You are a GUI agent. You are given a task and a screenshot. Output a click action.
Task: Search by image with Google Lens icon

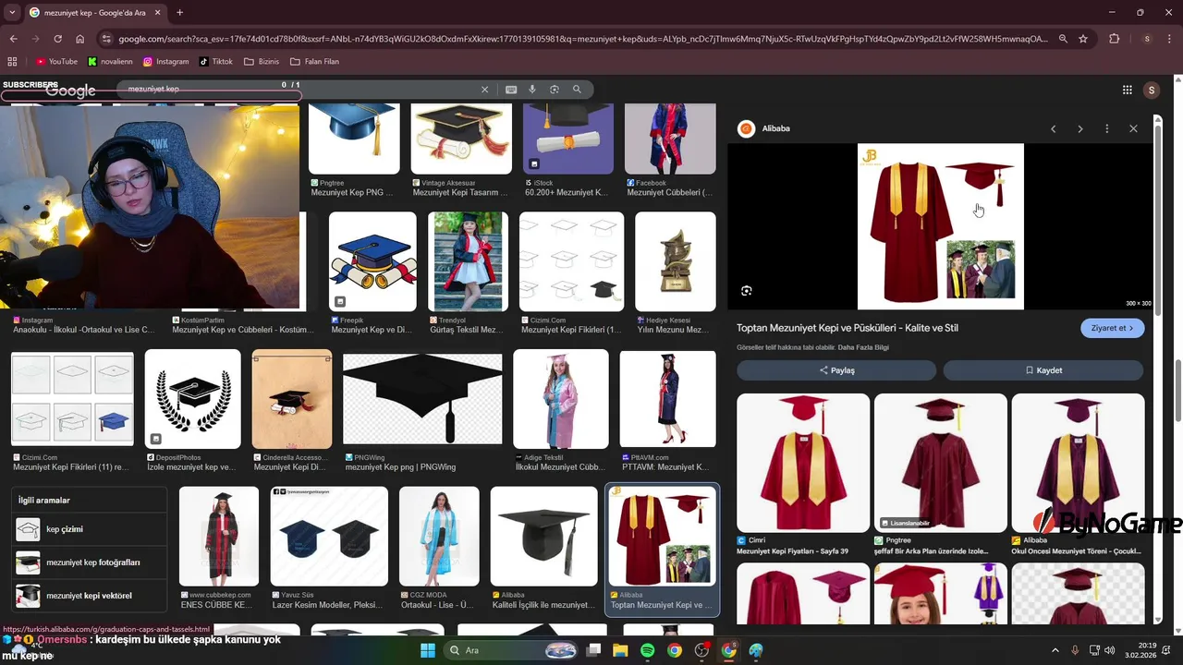tap(555, 90)
